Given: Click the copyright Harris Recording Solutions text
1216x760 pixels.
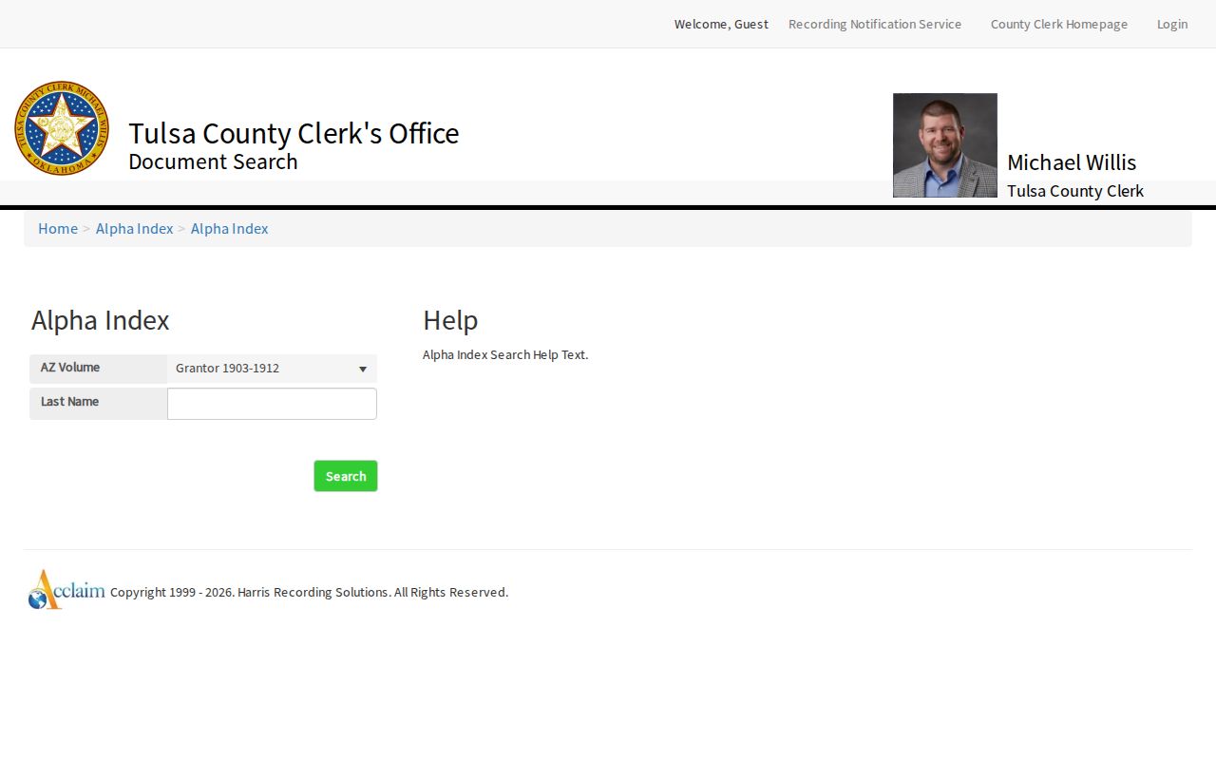Looking at the screenshot, I should click(310, 592).
